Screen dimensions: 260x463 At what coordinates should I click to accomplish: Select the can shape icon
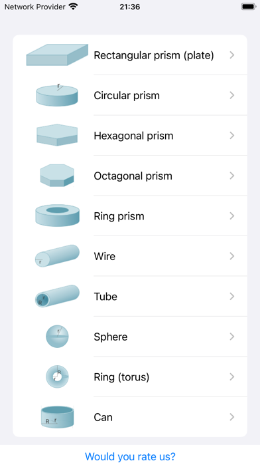pyautogui.click(x=57, y=416)
